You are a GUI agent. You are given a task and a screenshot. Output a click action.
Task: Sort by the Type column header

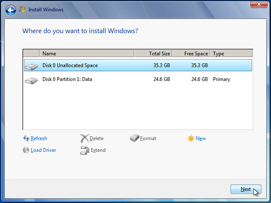point(231,53)
